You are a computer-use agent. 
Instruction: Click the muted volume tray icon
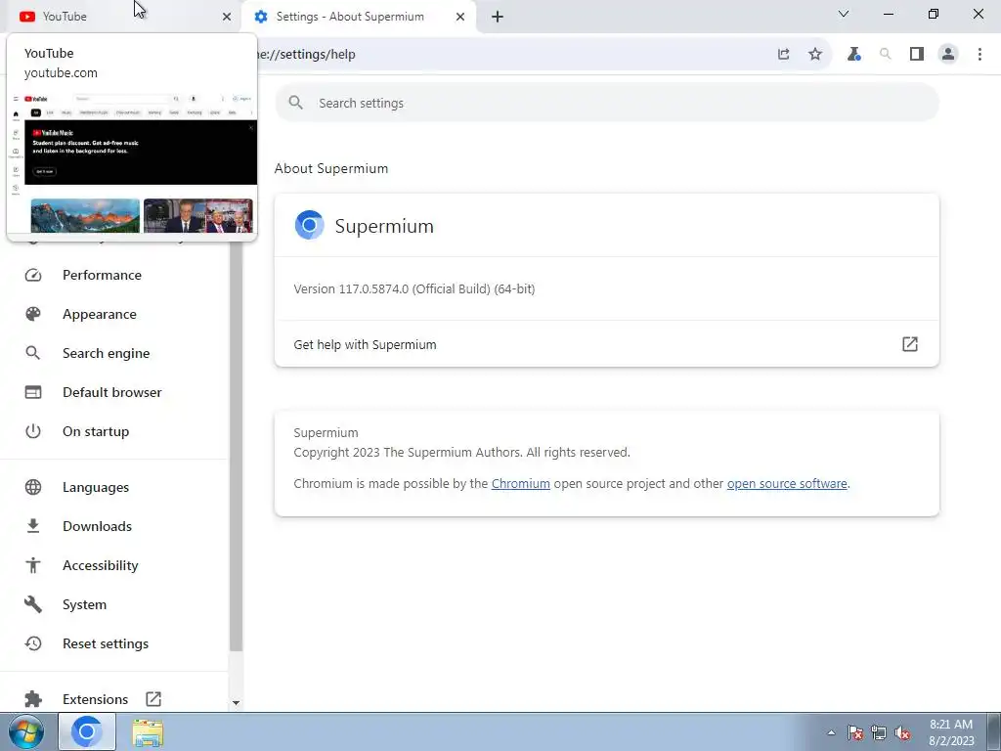[x=902, y=733]
